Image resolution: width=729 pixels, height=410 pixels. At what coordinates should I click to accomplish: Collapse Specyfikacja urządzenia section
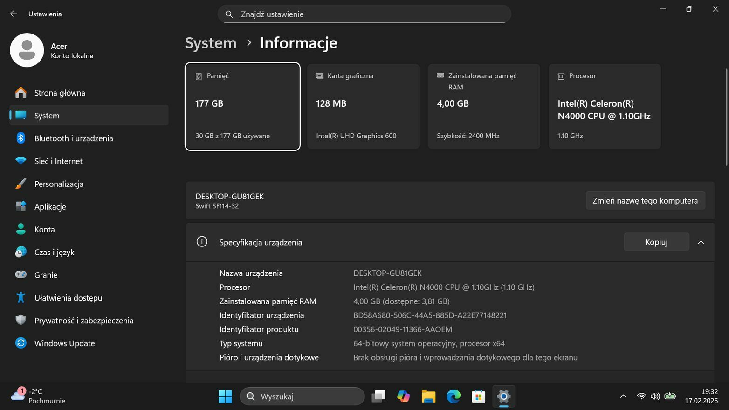[x=701, y=242]
